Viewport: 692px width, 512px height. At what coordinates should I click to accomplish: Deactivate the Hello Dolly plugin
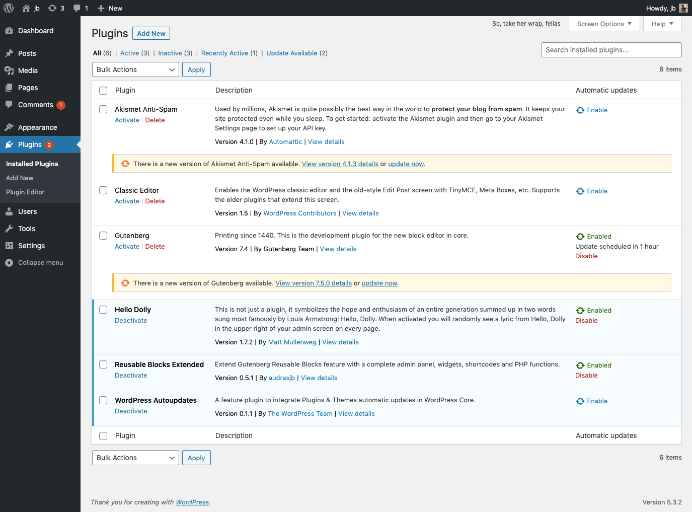click(131, 320)
